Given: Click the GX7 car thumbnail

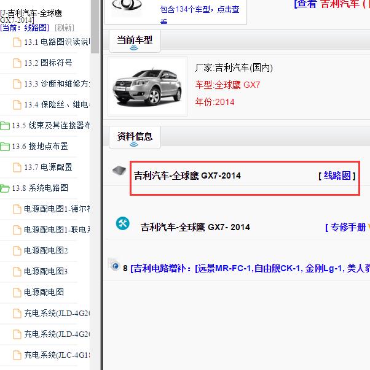Looking at the screenshot, I should (x=148, y=87).
